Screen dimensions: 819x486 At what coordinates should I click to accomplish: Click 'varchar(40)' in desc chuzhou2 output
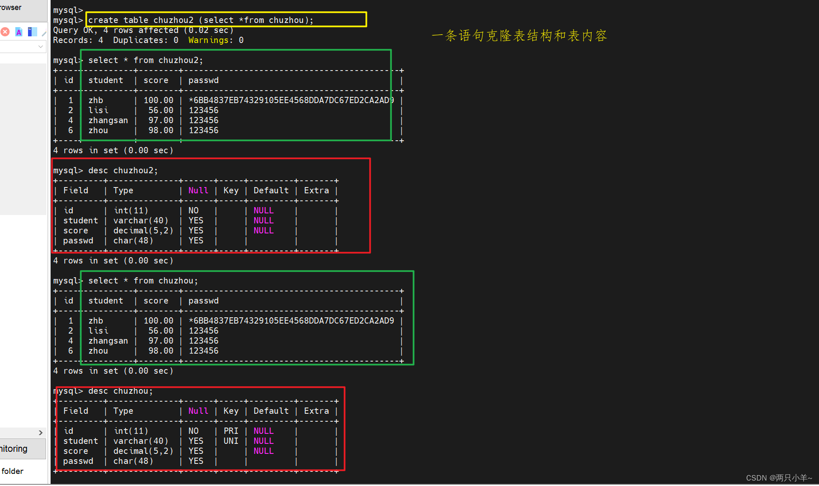click(141, 220)
